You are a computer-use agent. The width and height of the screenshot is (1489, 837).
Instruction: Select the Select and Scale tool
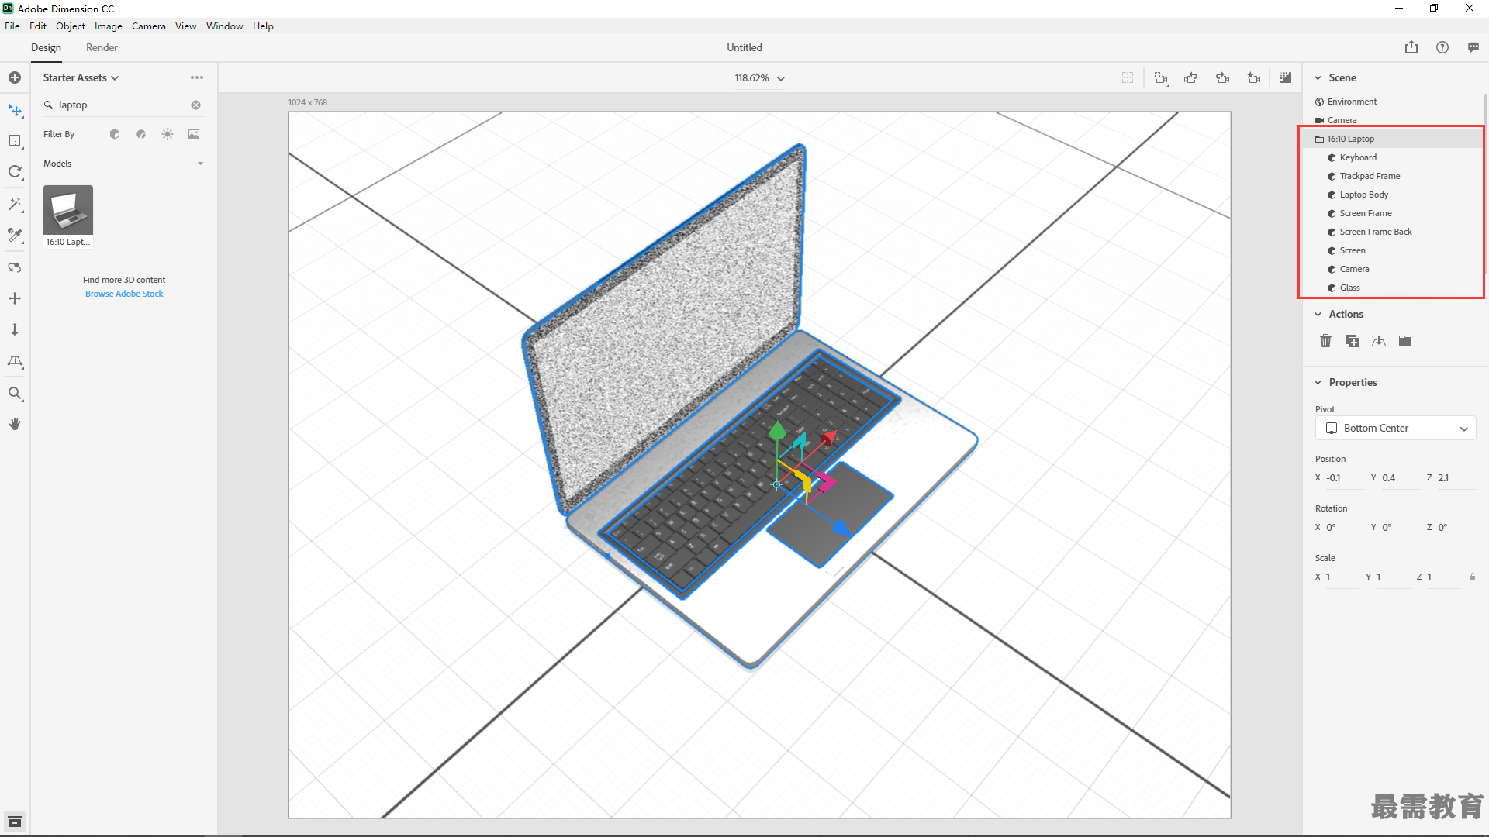point(15,141)
